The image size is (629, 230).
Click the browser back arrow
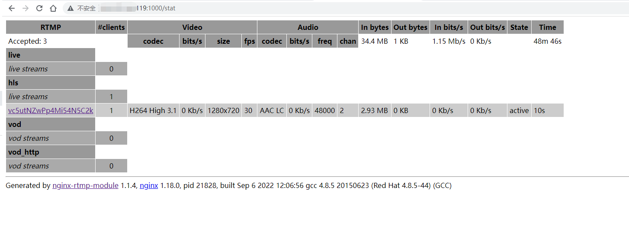point(12,8)
